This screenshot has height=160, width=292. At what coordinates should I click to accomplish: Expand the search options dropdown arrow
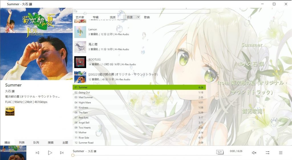point(76,11)
